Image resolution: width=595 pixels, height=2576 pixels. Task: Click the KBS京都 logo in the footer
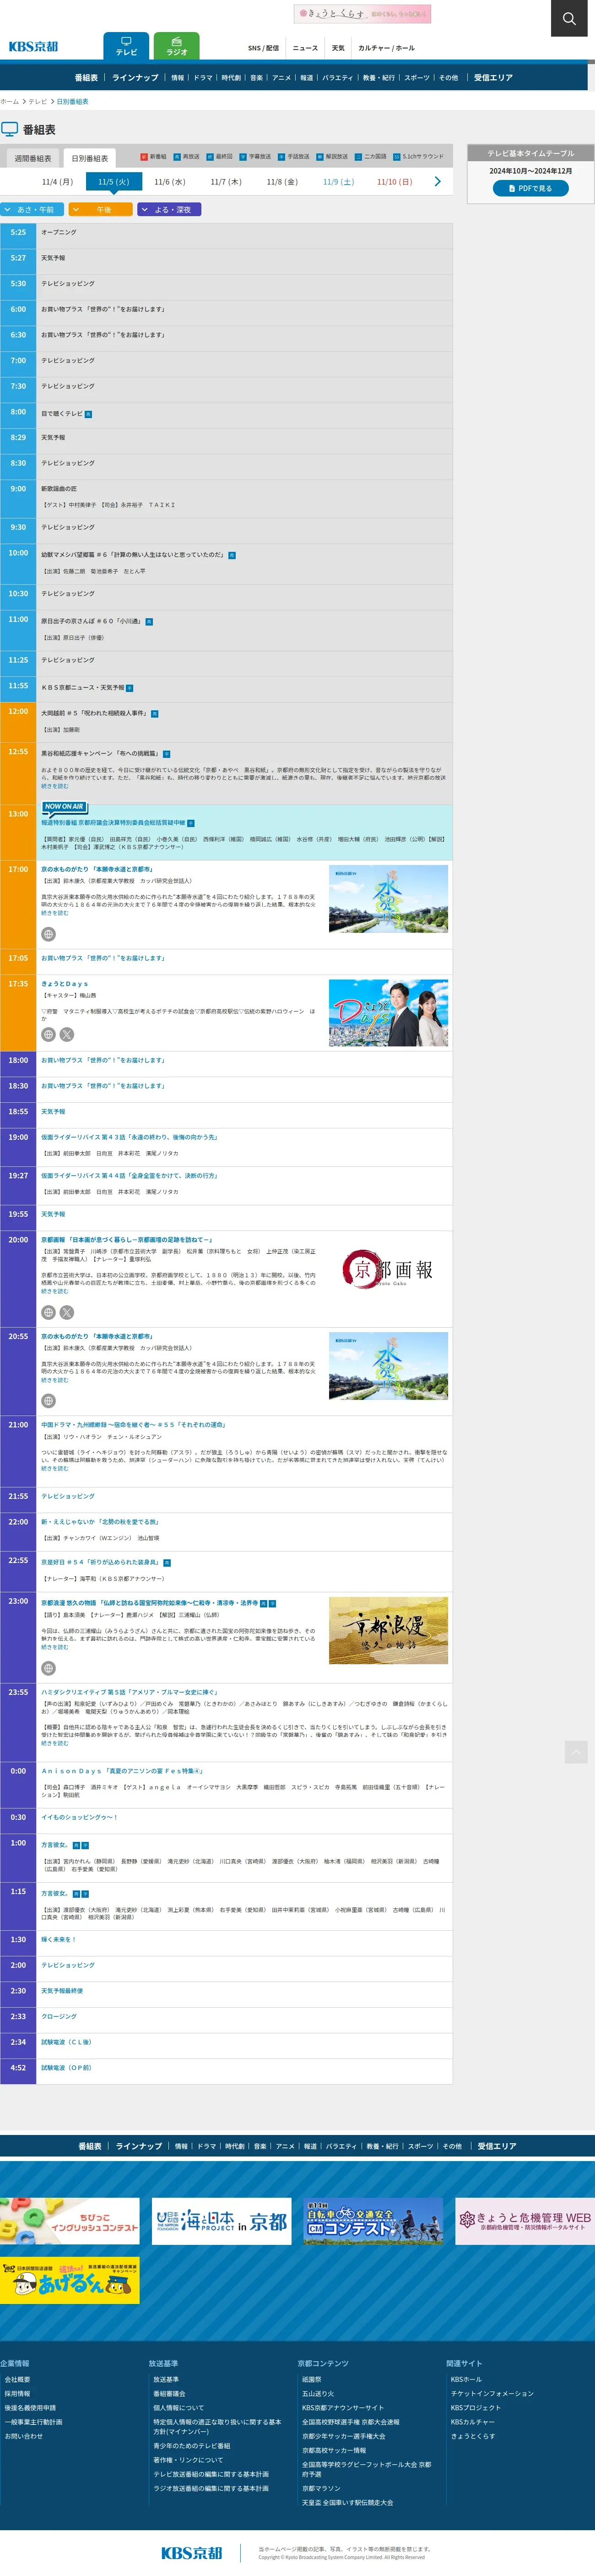pyautogui.click(x=192, y=2553)
